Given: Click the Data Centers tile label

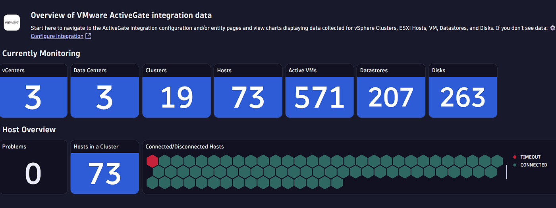Looking at the screenshot, I should click(x=90, y=70).
